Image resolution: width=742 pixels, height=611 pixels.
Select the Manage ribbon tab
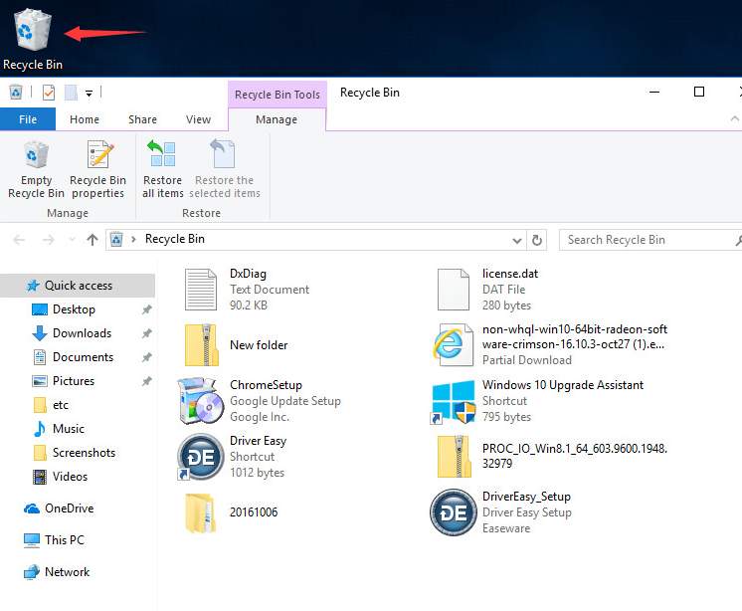pyautogui.click(x=277, y=119)
